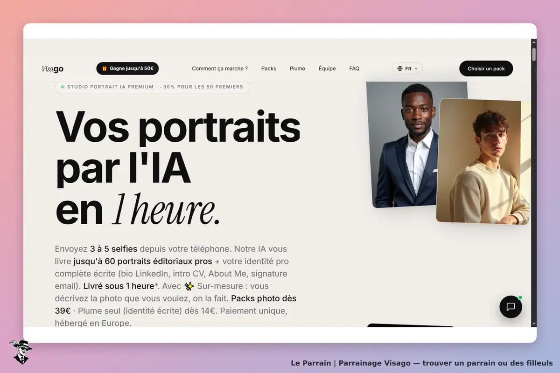The height and width of the screenshot is (373, 560).
Task: Click the Visago logo
Action: pos(52,69)
